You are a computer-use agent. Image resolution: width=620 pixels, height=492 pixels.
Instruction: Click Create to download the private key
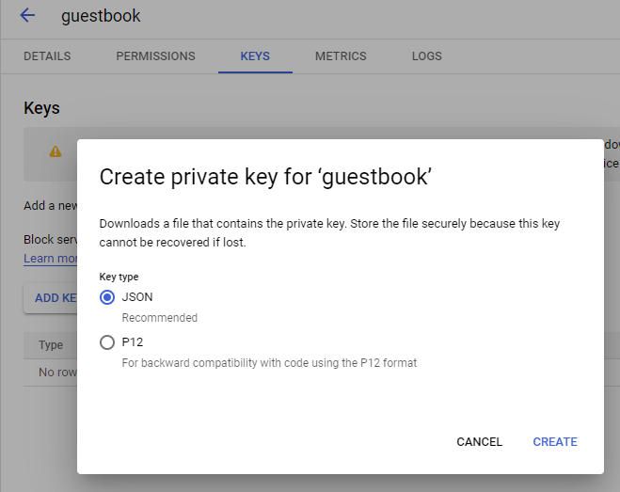tap(555, 442)
